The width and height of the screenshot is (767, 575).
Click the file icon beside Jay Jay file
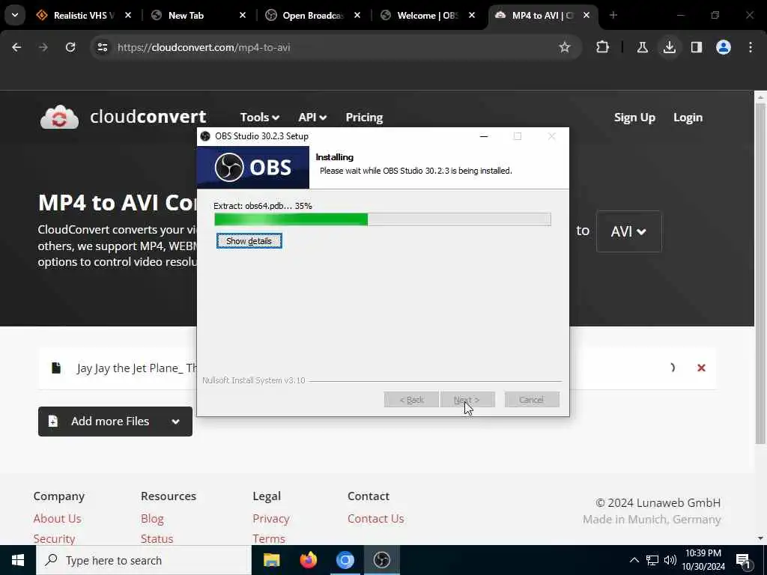56,368
